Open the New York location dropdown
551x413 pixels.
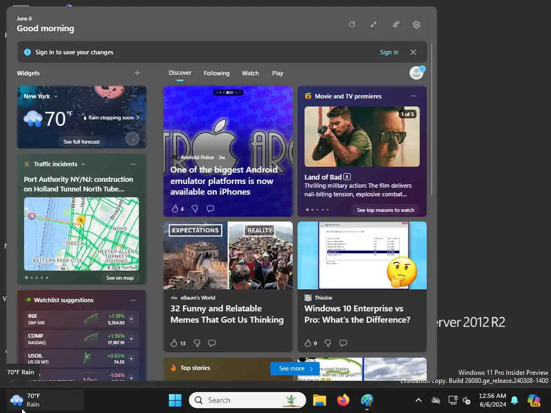pos(41,96)
